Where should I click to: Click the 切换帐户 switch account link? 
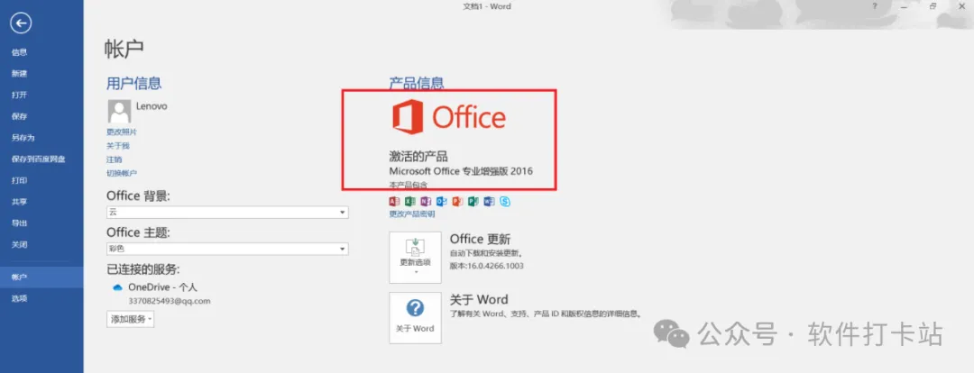click(122, 173)
